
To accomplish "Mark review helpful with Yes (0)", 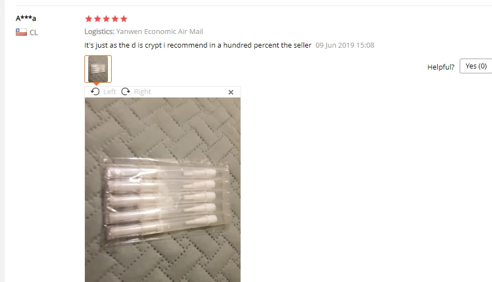I will click(476, 66).
